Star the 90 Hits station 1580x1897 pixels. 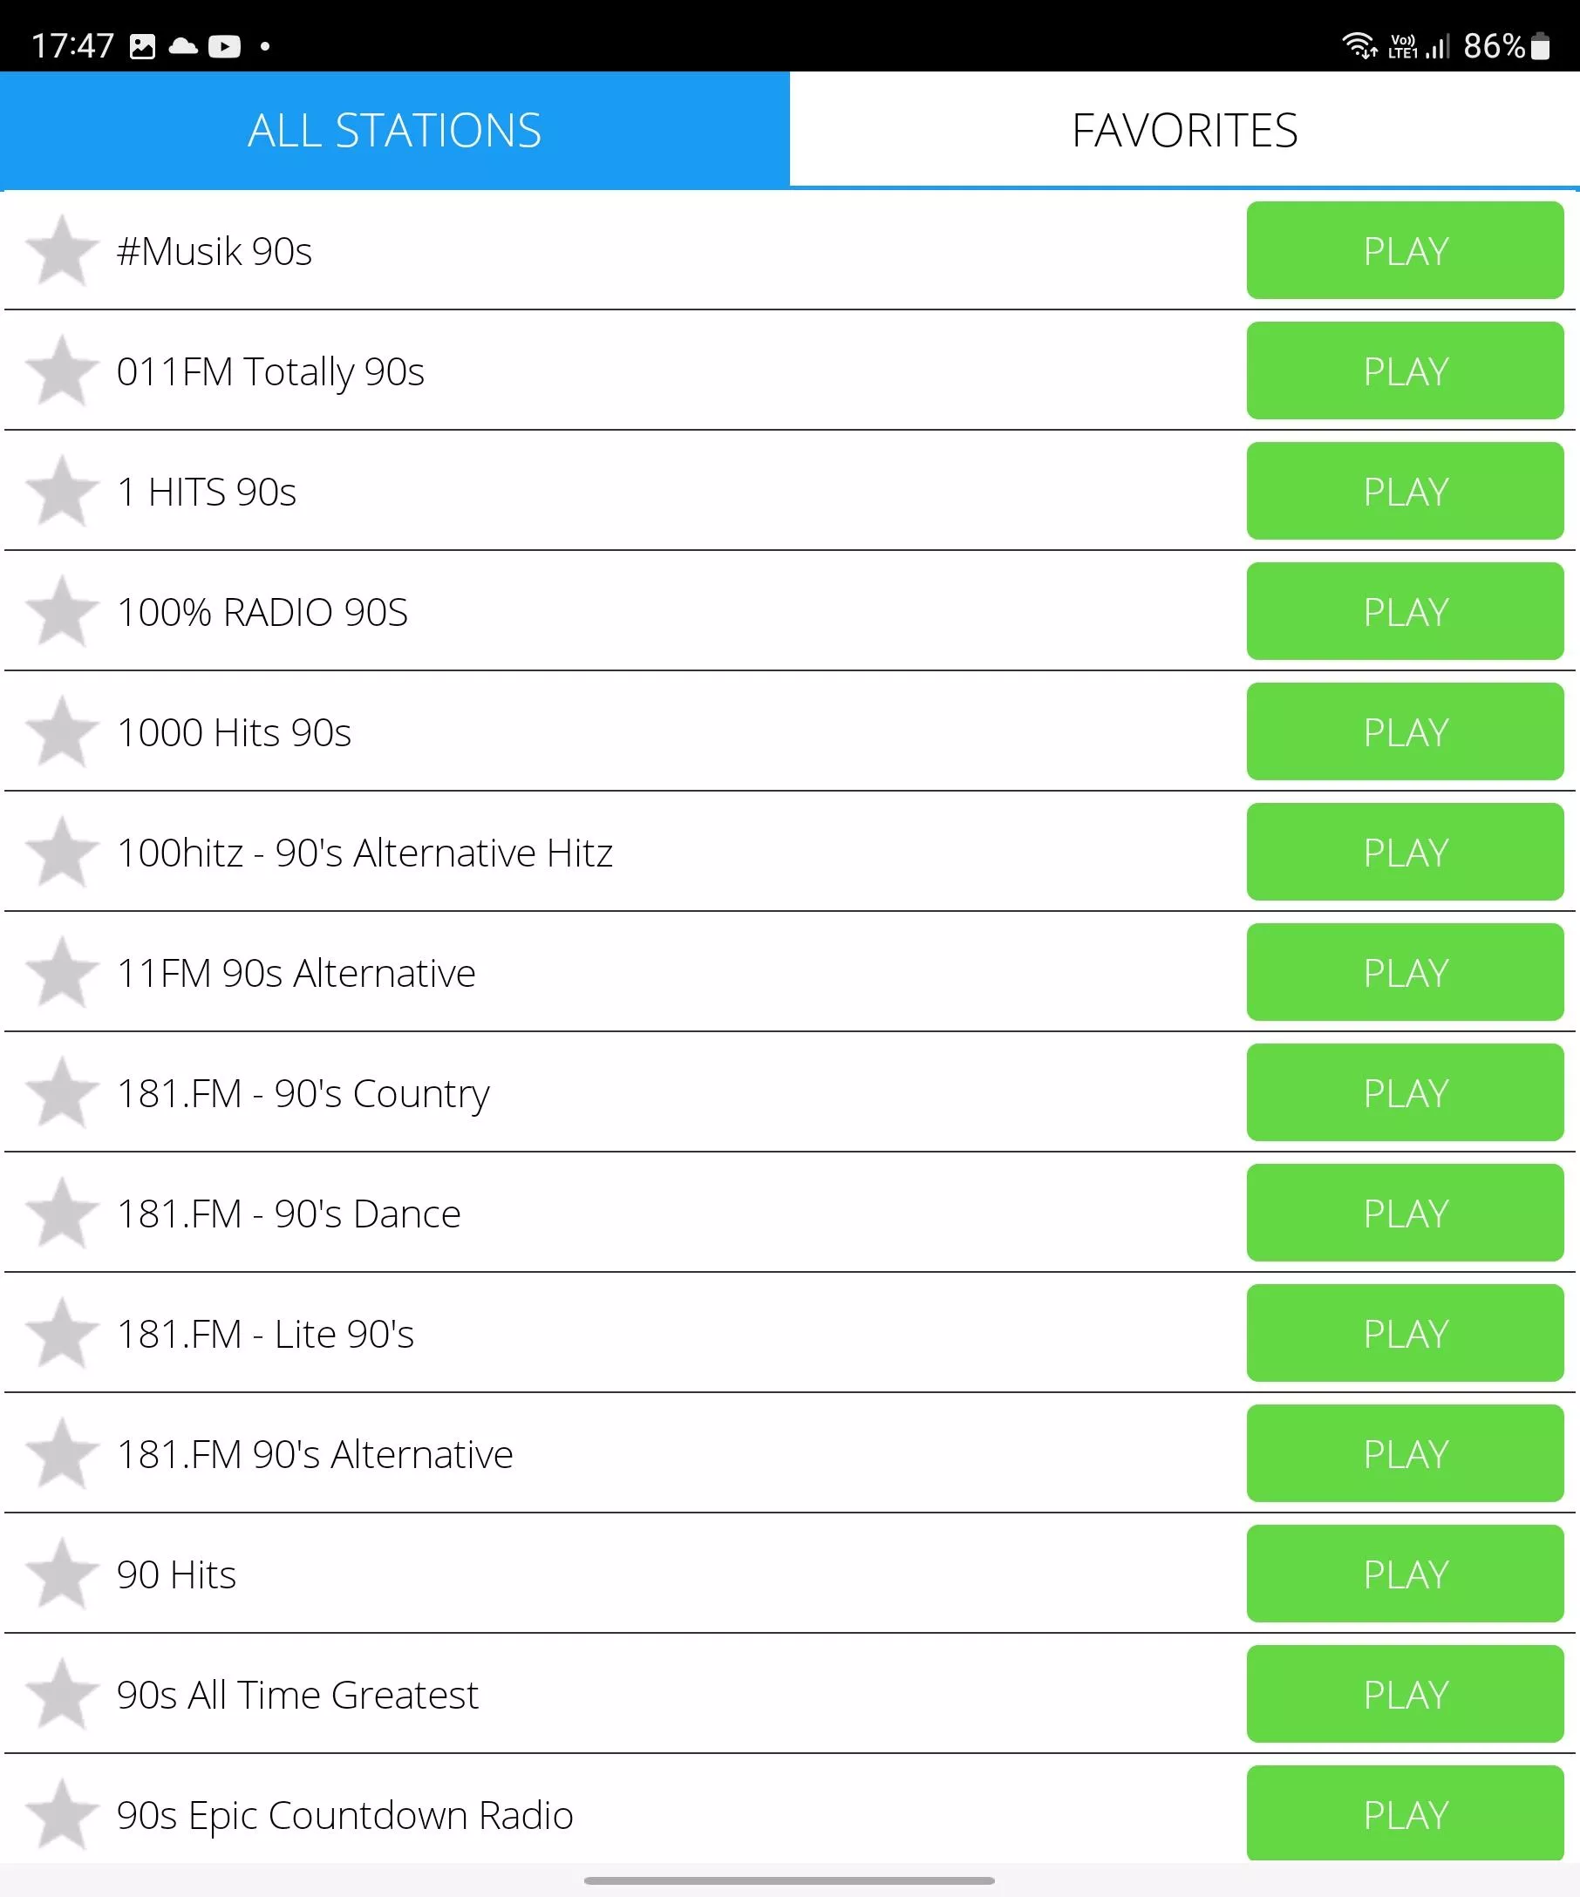coord(61,1574)
